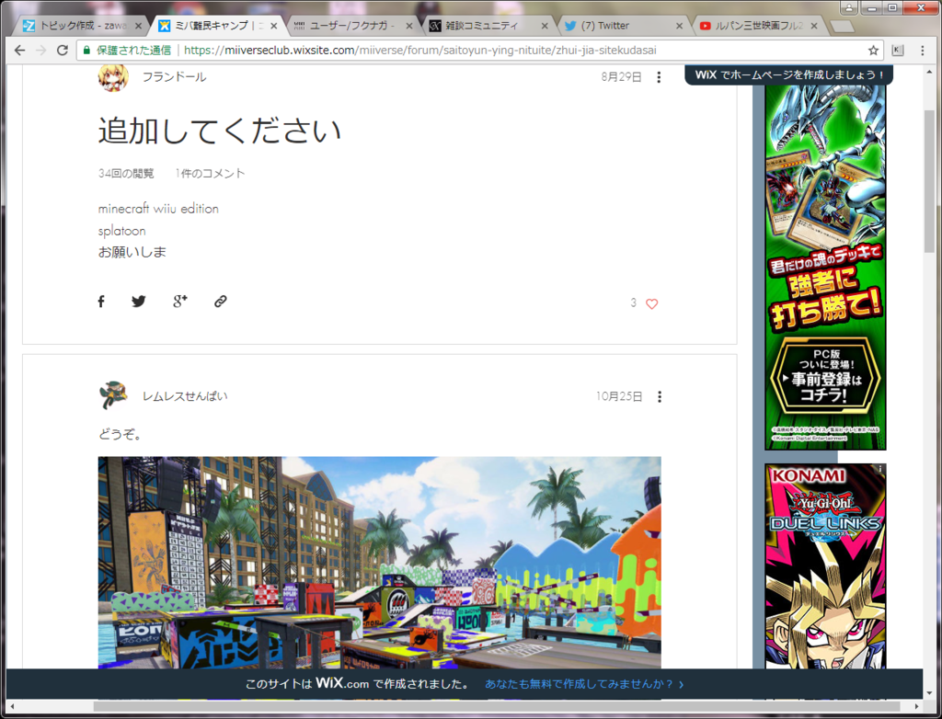Close the ミバ難民キャンプ tab
The height and width of the screenshot is (719, 942).
click(x=274, y=26)
